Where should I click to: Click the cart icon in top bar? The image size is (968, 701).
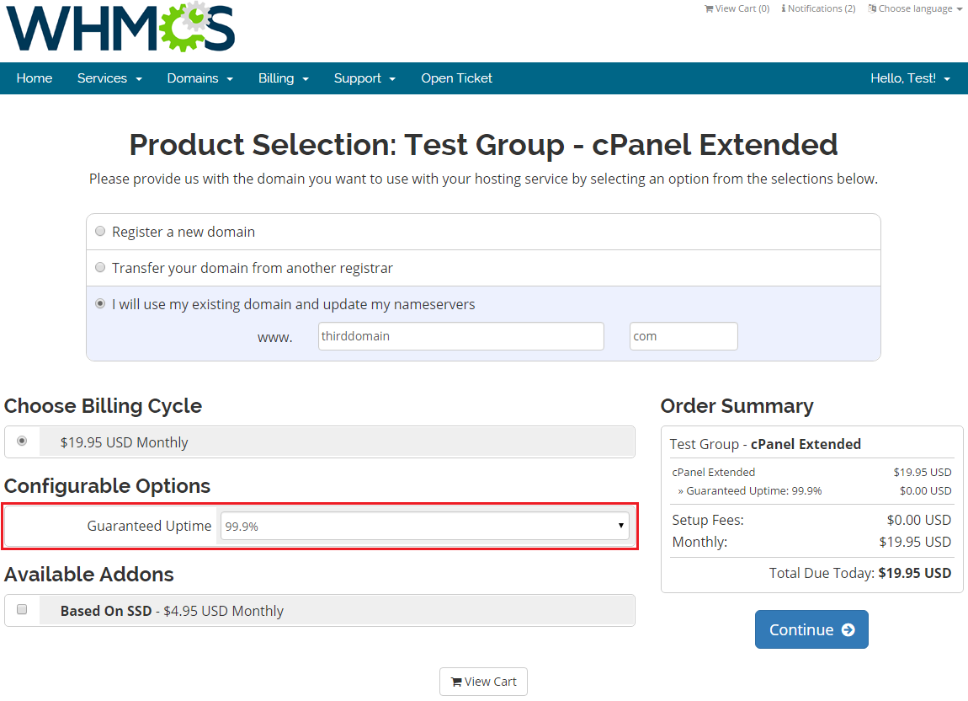pos(709,8)
